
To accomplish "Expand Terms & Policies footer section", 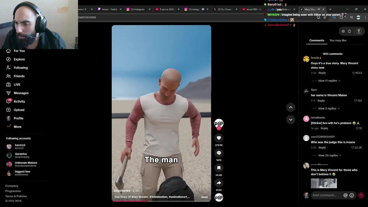I will tap(16, 196).
